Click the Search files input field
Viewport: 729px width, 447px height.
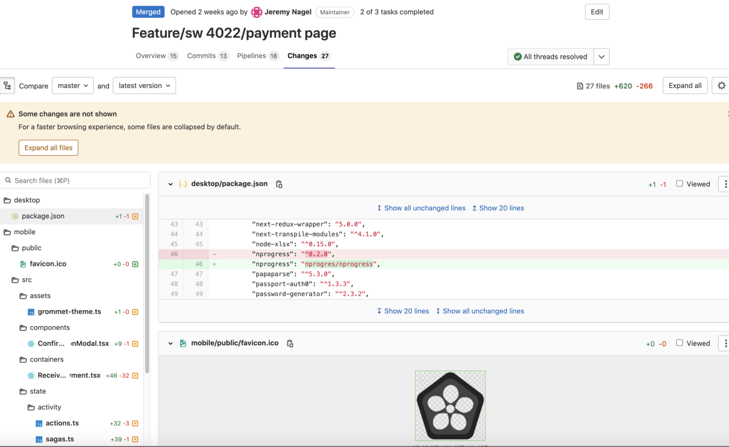pos(78,181)
